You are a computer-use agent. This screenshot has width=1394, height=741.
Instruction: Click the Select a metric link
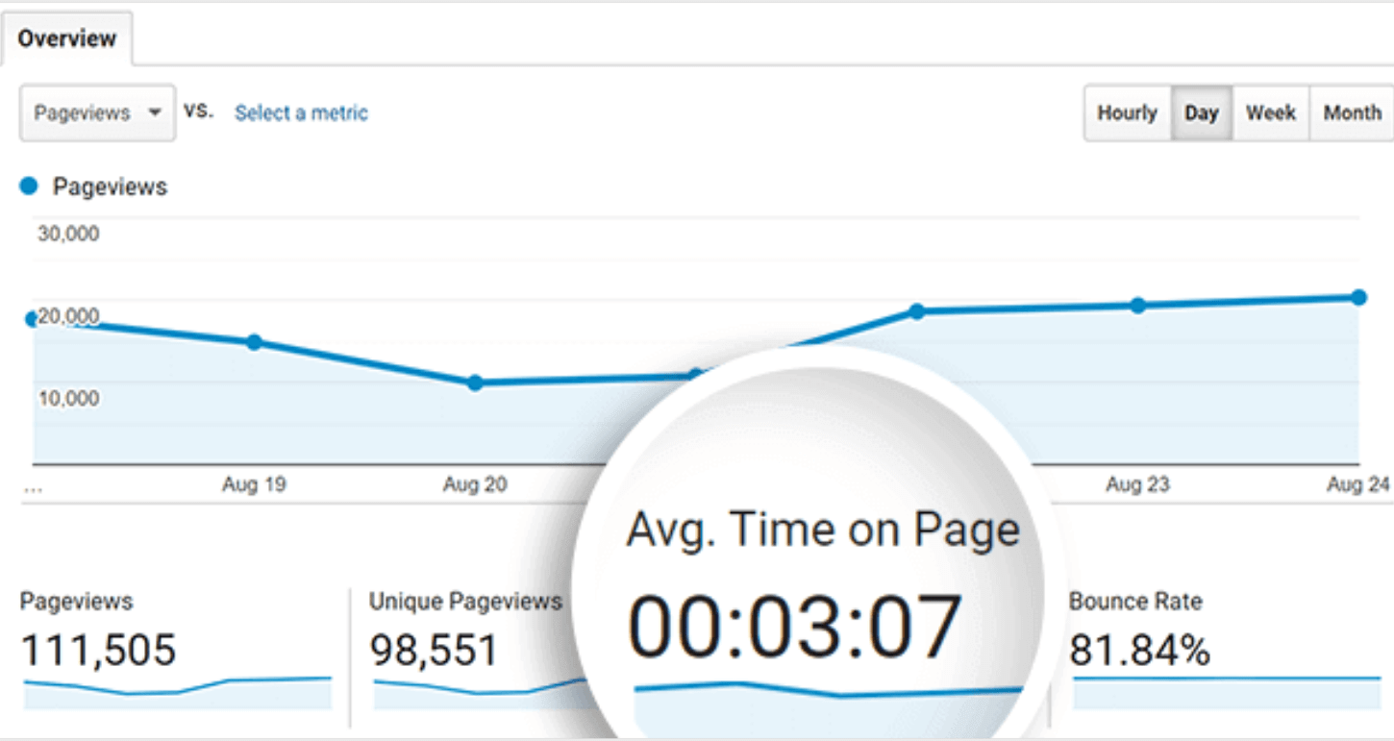coord(301,112)
